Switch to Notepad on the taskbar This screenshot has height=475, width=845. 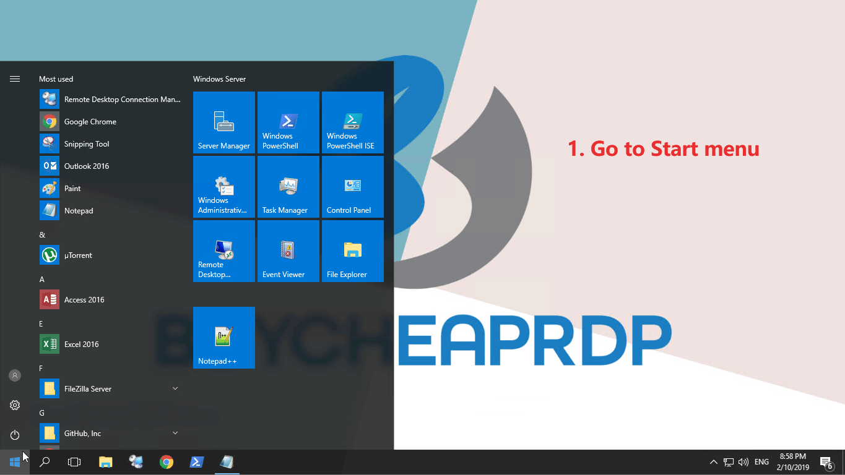[x=227, y=462]
